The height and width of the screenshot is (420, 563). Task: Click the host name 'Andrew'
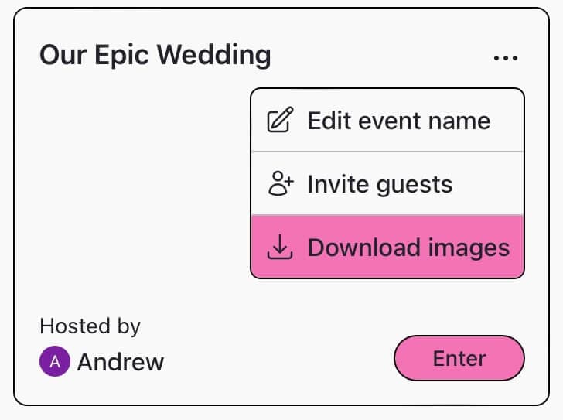click(121, 361)
